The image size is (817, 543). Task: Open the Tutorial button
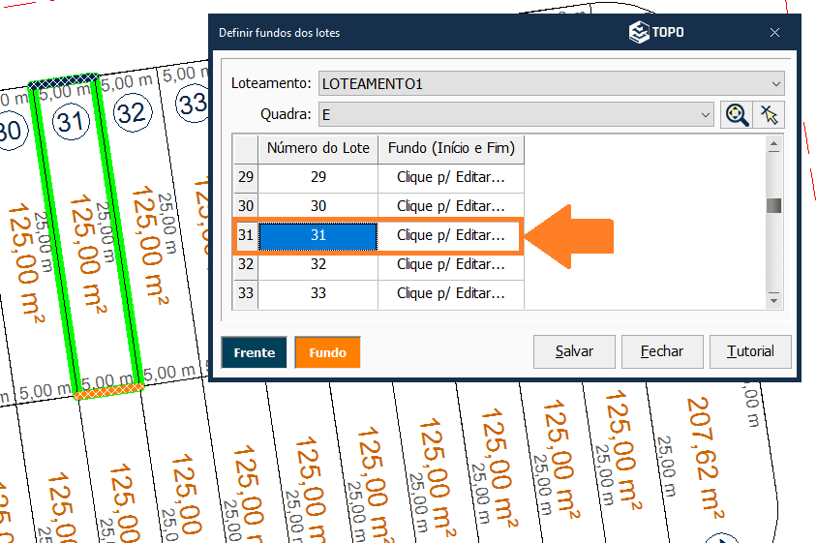[x=750, y=351]
